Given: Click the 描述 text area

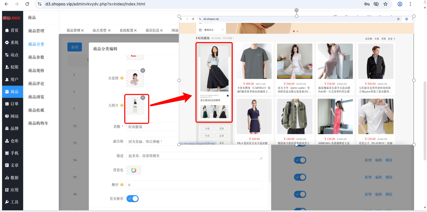Looking at the screenshot, I should tap(194, 156).
